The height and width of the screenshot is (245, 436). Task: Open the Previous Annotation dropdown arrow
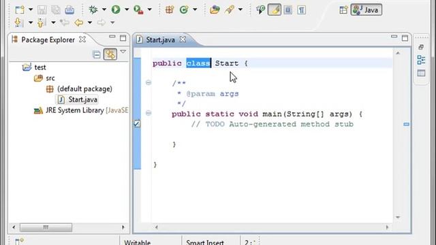point(53,22)
